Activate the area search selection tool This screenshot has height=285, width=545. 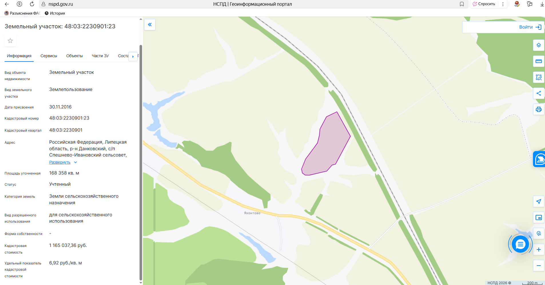coord(538,77)
